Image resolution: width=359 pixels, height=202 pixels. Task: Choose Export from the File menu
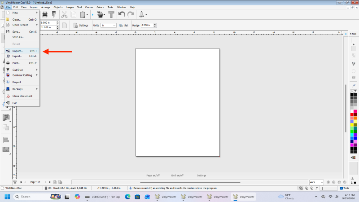click(22, 56)
